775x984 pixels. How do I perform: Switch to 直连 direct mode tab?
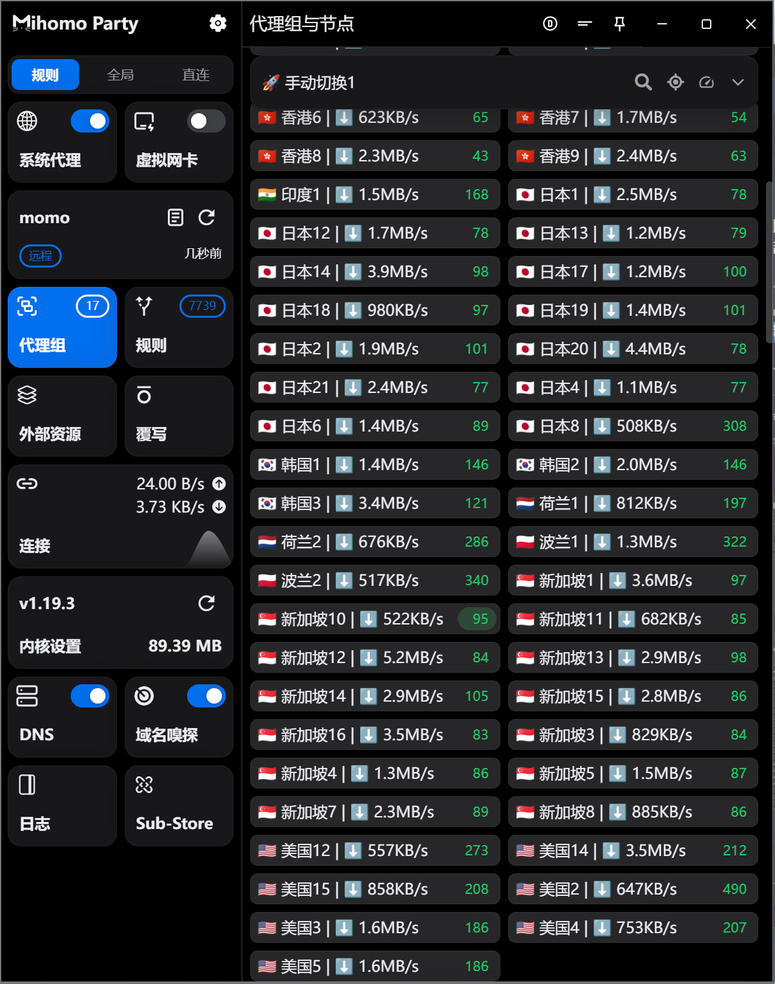pyautogui.click(x=196, y=75)
